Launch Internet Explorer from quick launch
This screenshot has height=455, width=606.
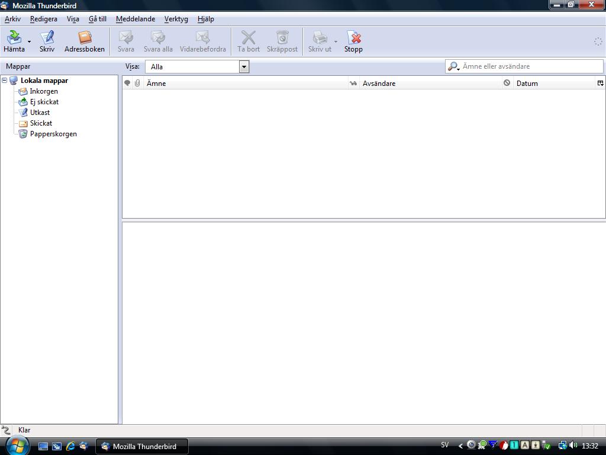click(70, 446)
